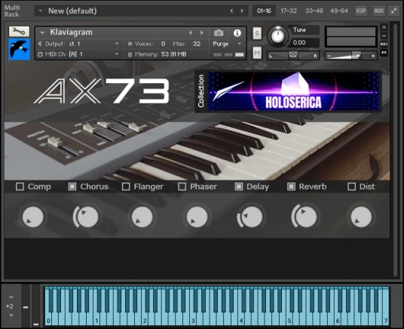Screen dimensions: 404x329
Task: Open instrument edit mode with wrench icon
Action: pos(19,32)
